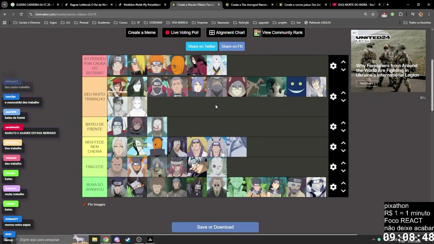Viewport: 434px width, 244px height.
Task: Open the United24 Media ad Read more
Action: [366, 83]
